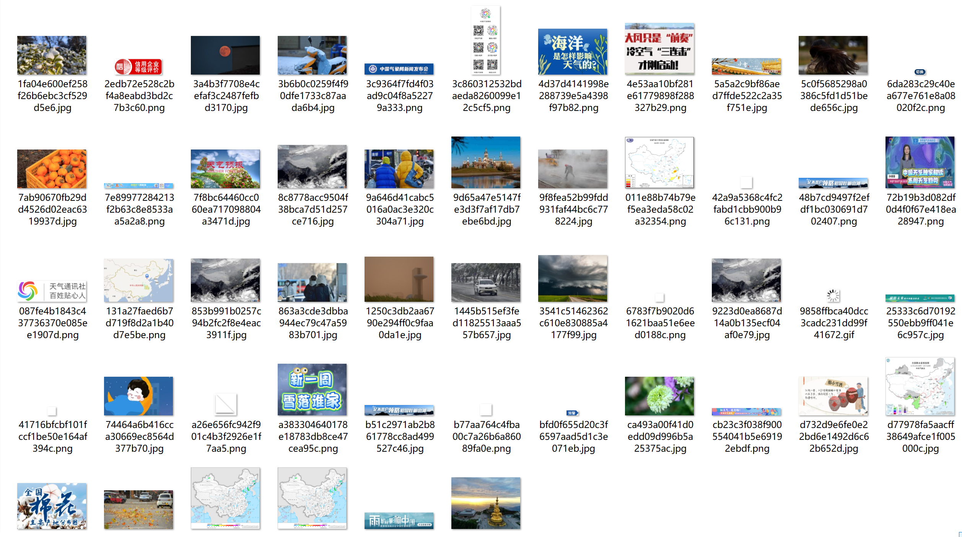The image size is (962, 537).
Task: Select the green chrysanthemum flower photo
Action: (x=659, y=396)
